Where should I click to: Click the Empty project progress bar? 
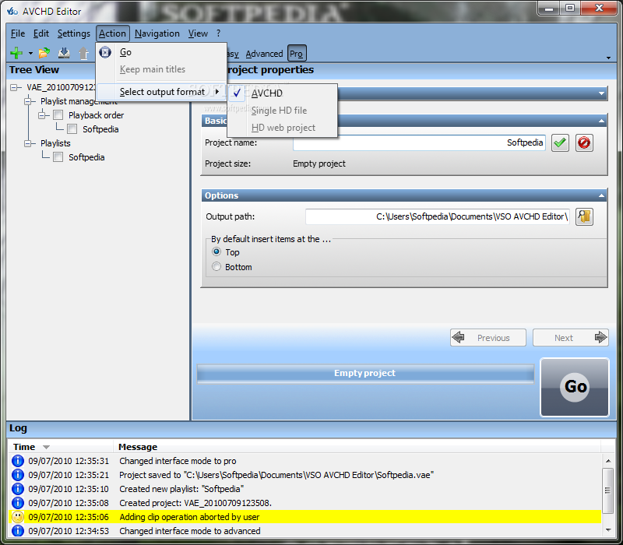[365, 374]
